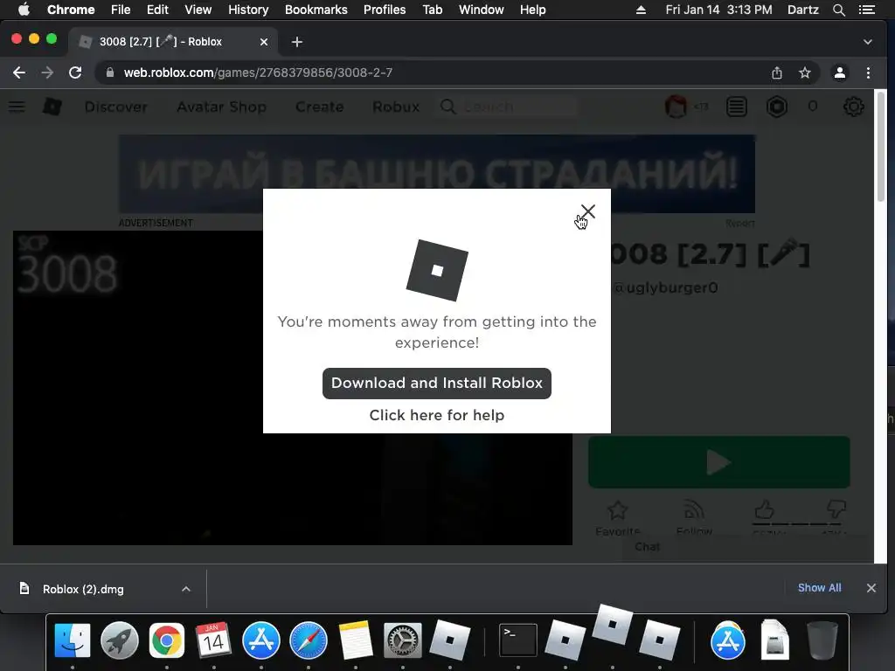Click the 3008 game preview thumbnail
The width and height of the screenshot is (895, 671).
(292, 388)
